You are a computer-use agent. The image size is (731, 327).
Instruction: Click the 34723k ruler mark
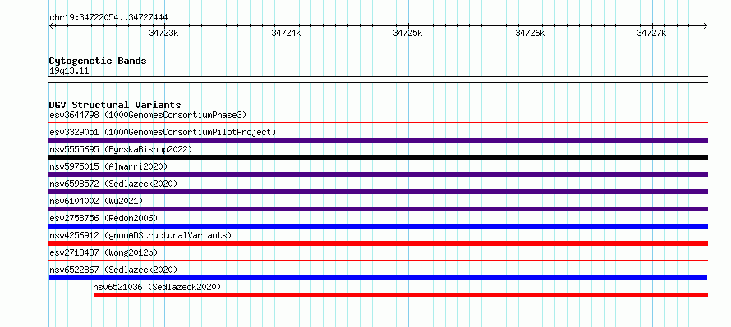tap(163, 33)
